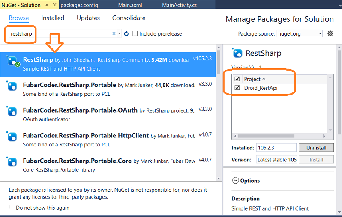Switch to the Consolidate tab
The height and width of the screenshot is (217, 342).
(x=129, y=18)
